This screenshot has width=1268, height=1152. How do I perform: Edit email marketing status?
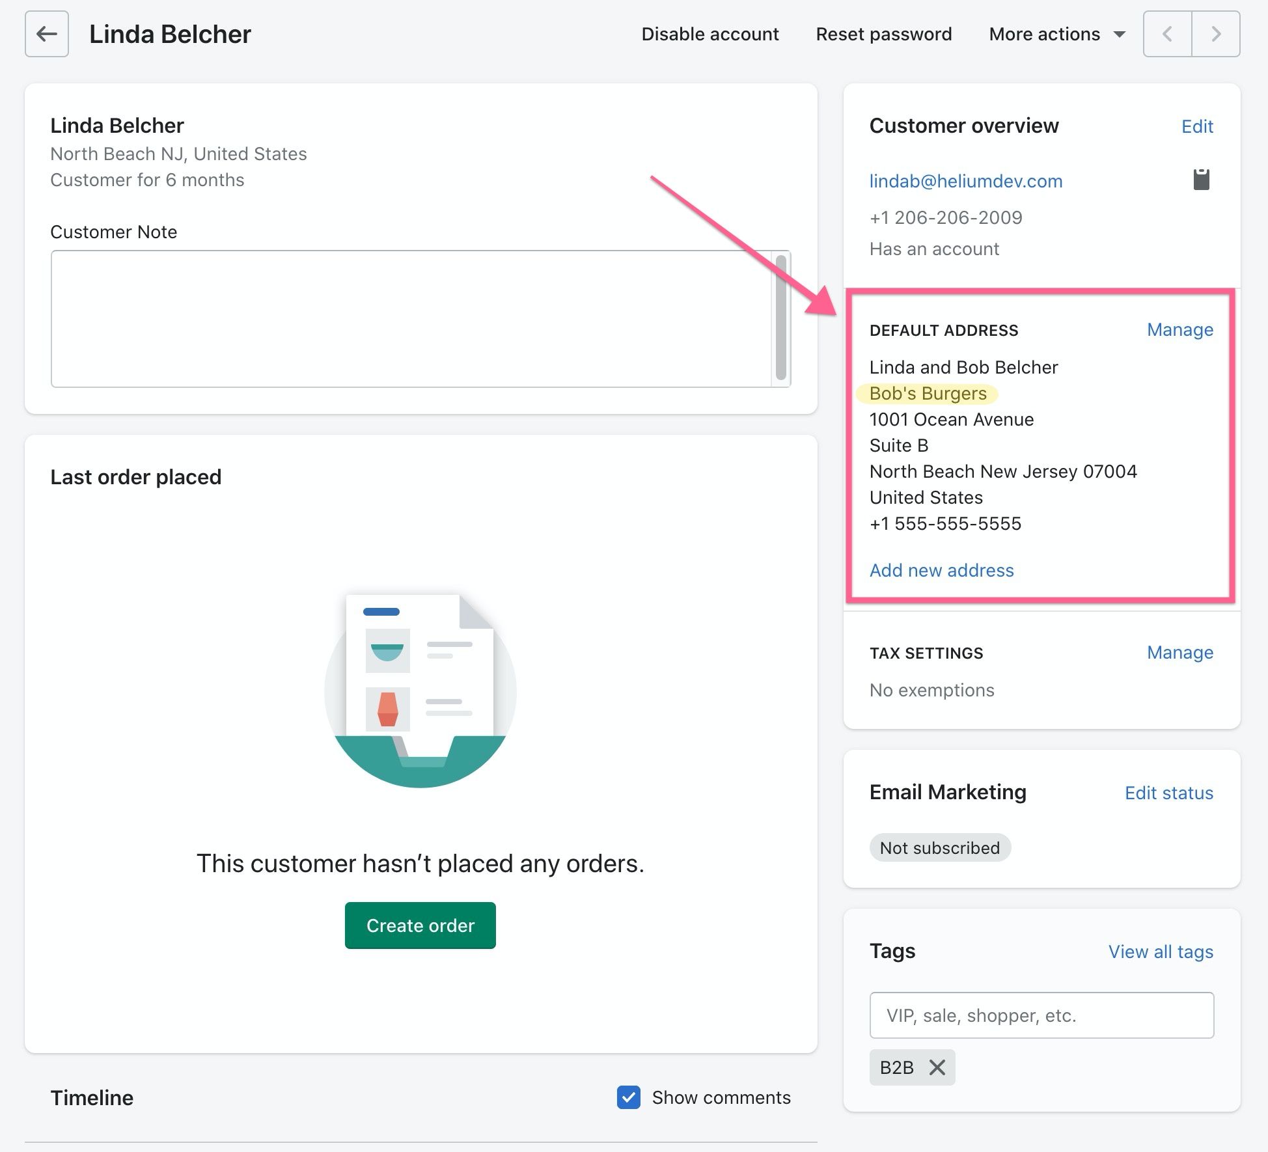coord(1168,793)
